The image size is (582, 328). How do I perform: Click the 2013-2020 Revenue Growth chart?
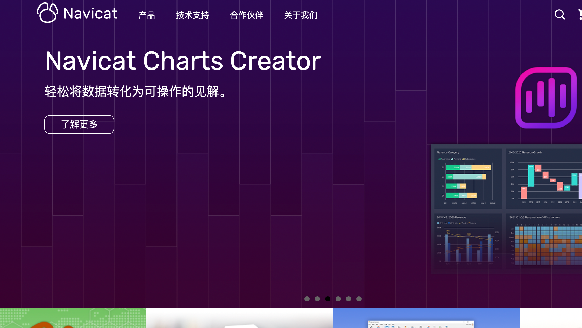tap(544, 179)
